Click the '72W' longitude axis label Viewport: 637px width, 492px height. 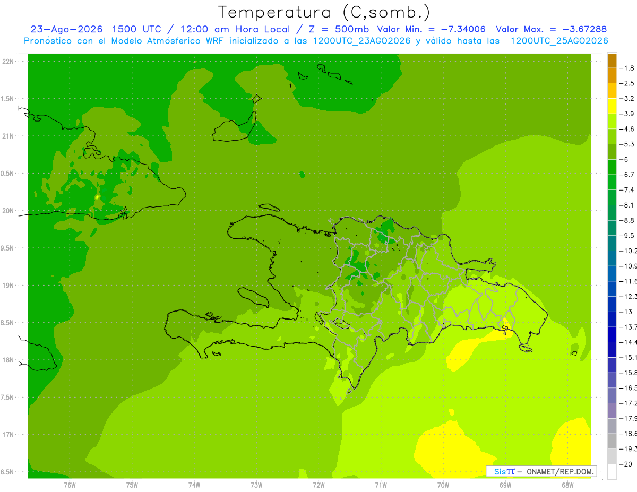(318, 485)
